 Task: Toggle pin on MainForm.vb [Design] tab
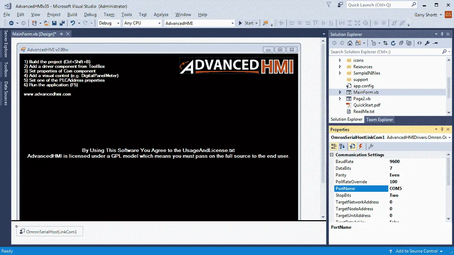61,34
